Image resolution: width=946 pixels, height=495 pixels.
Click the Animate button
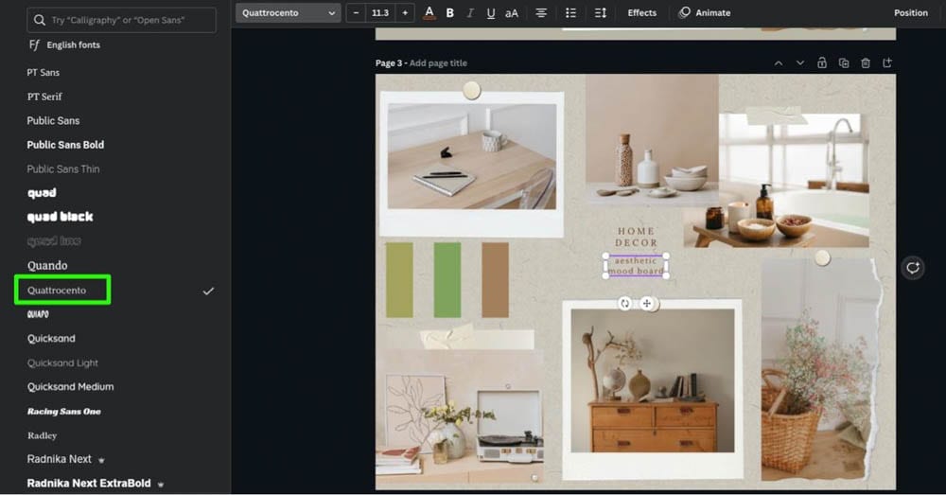[705, 13]
